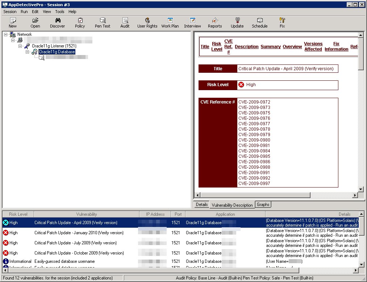Collapse the Oracle11g Listener (1521) node
This screenshot has width=367, height=282.
(20, 46)
